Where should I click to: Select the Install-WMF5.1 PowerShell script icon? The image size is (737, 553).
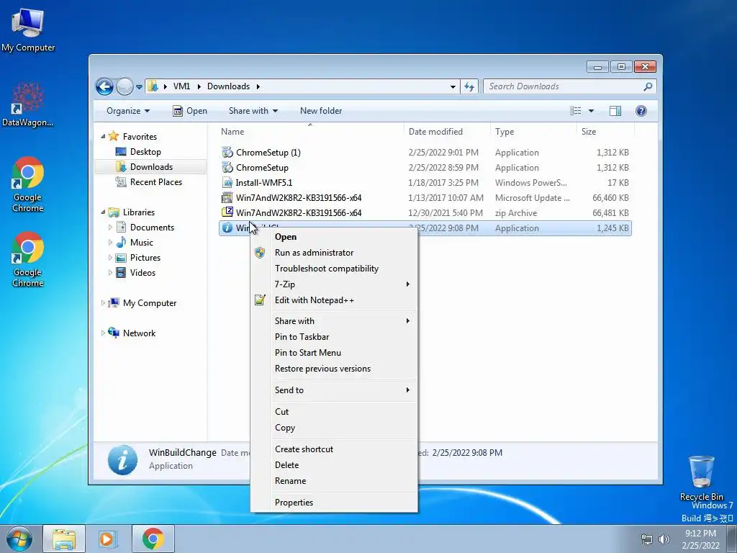point(227,182)
